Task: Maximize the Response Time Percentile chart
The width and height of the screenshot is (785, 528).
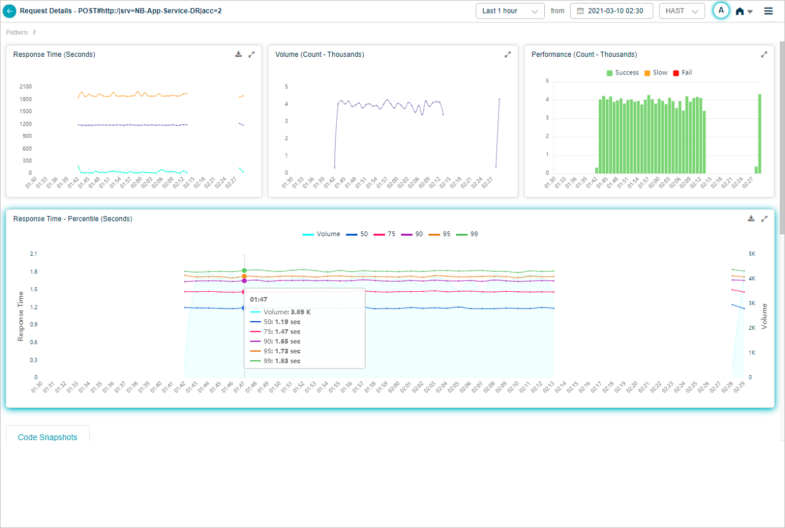Action: tap(764, 219)
